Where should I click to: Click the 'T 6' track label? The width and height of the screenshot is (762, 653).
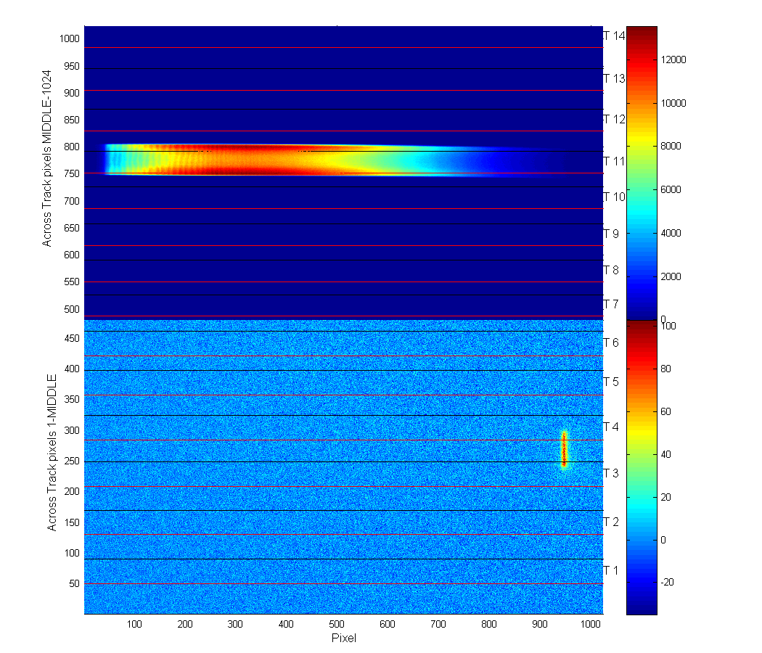pyautogui.click(x=611, y=343)
